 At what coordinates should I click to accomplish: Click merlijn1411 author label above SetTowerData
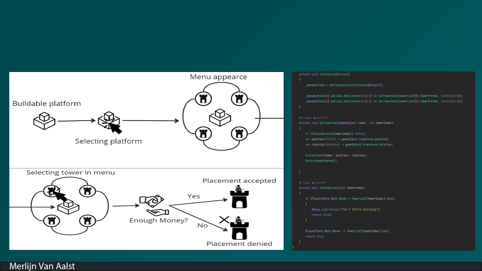322,118
